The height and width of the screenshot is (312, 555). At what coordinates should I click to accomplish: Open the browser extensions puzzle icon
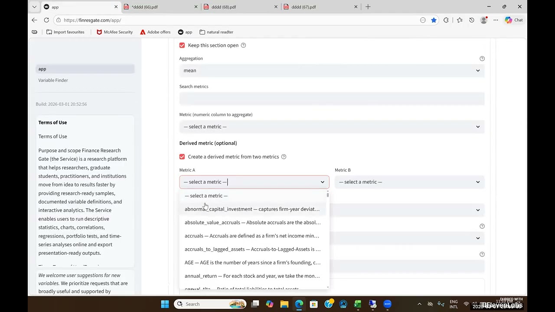[446, 20]
